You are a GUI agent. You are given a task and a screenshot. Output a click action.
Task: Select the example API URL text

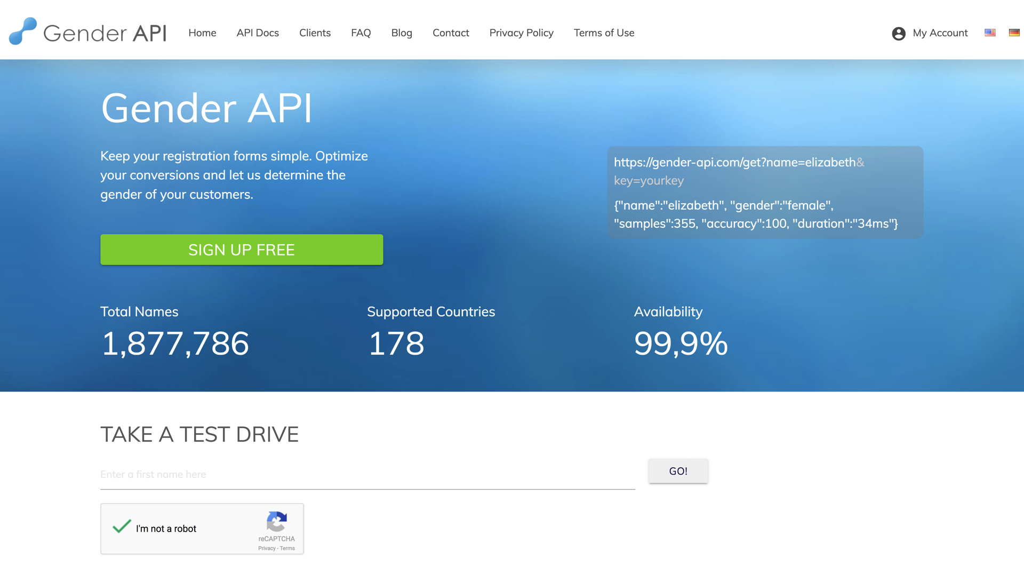[x=739, y=171]
